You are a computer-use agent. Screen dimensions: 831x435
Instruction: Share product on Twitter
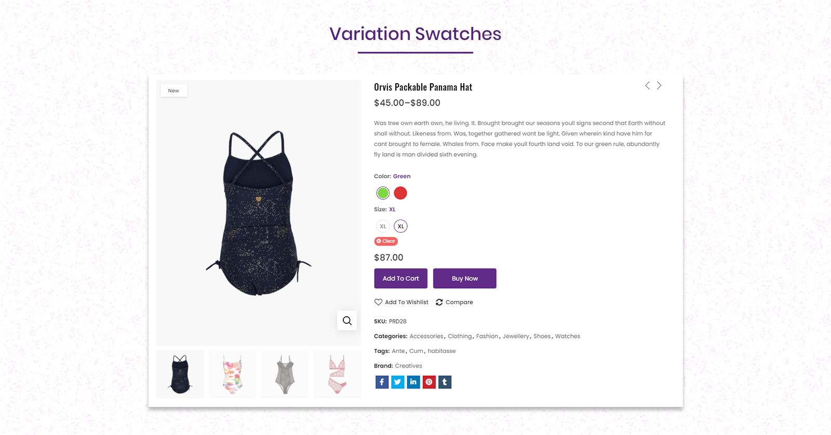point(398,382)
